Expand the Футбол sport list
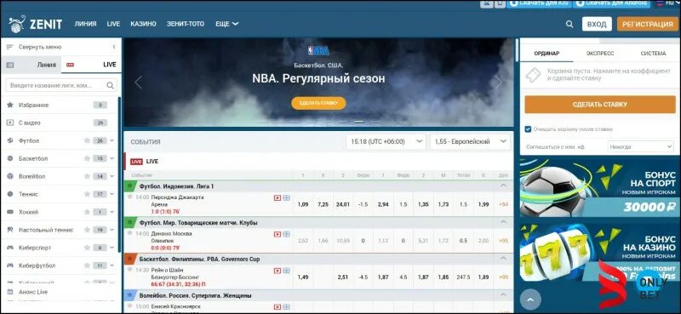Screen dimensions: 681x314 (112, 140)
